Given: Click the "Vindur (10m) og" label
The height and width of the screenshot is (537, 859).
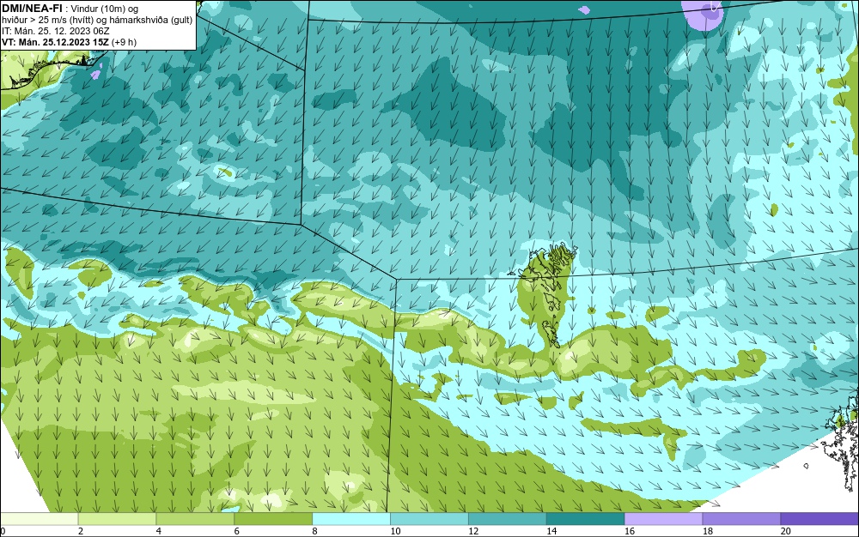Looking at the screenshot, I should click(105, 9).
